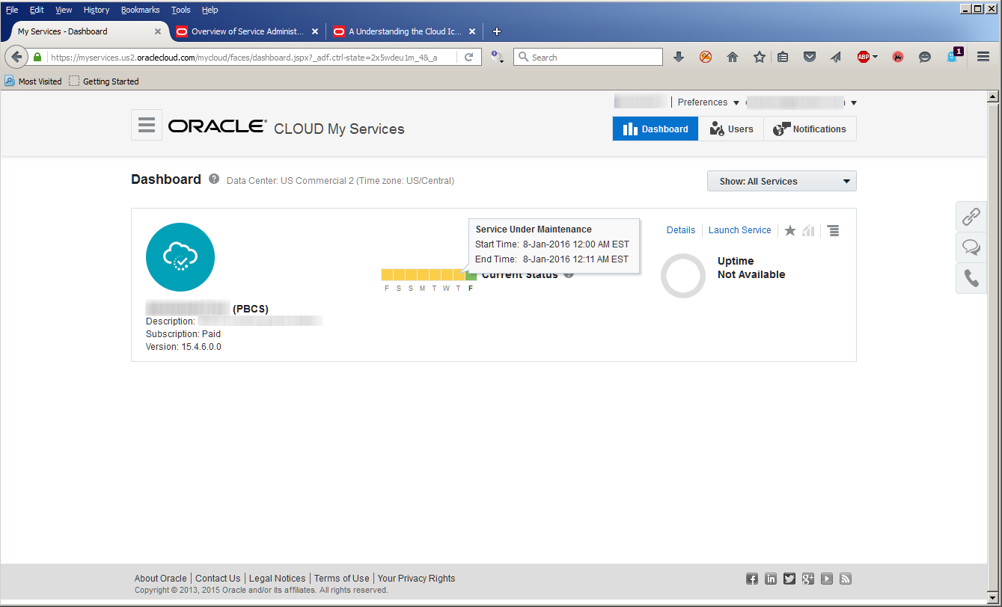This screenshot has width=1002, height=607.
Task: Open the Users page button
Action: coord(731,129)
